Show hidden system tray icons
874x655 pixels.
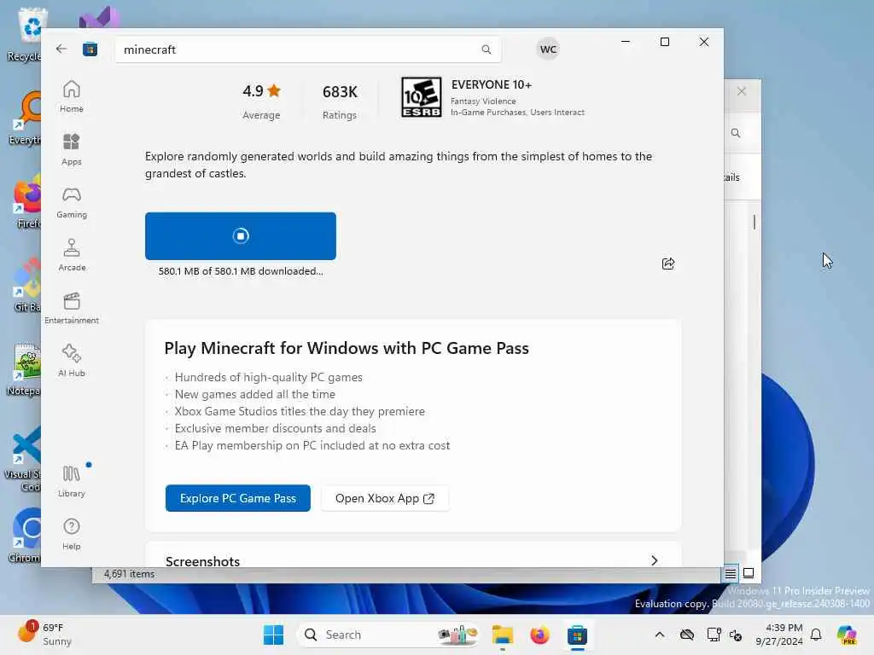tap(660, 635)
